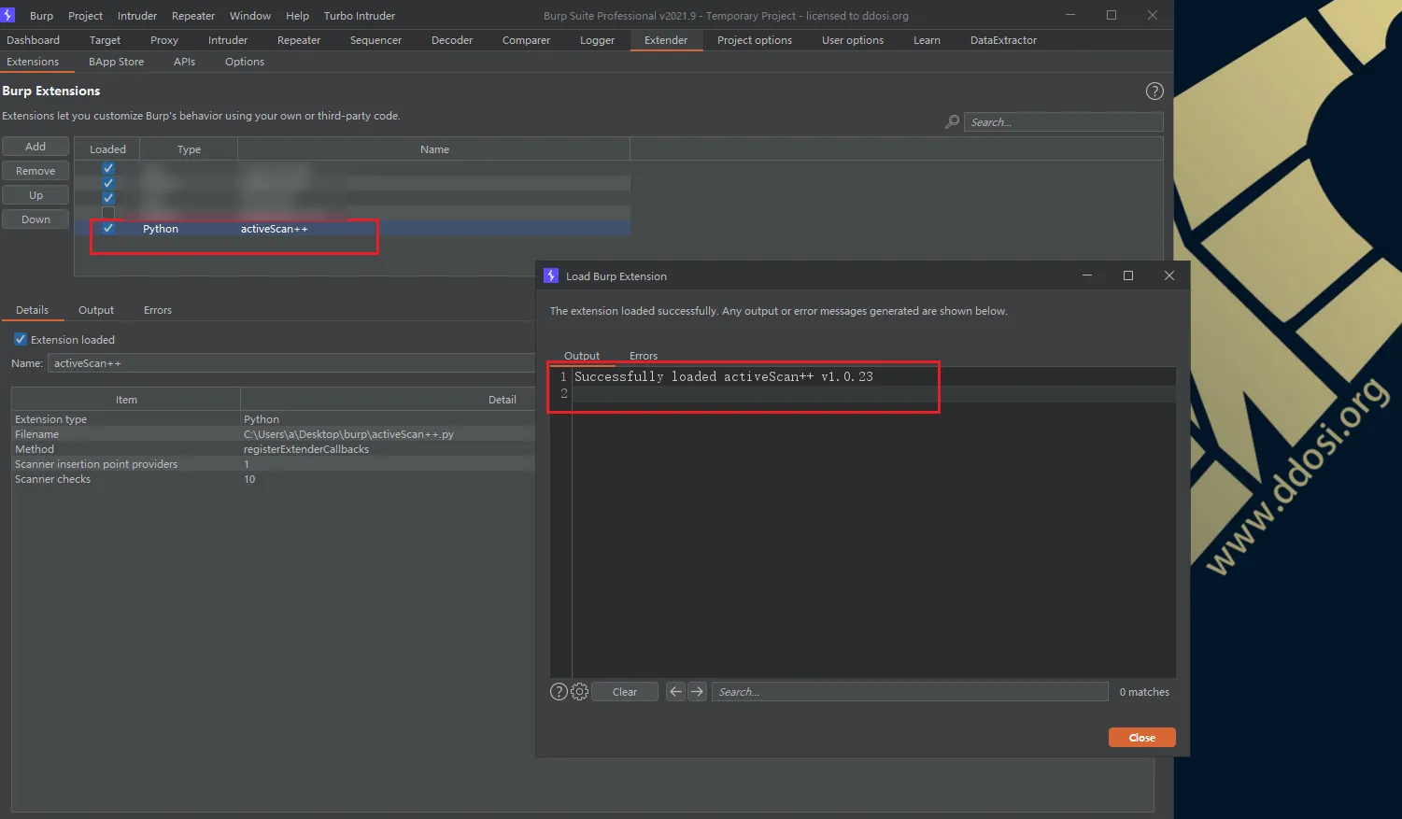The image size is (1402, 819).
Task: Switch to the Errors tab under extension details
Action: click(158, 310)
